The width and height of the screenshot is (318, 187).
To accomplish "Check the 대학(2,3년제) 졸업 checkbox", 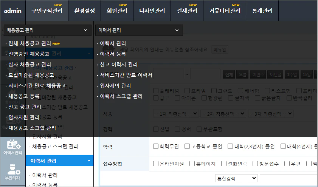I will point(230,146).
